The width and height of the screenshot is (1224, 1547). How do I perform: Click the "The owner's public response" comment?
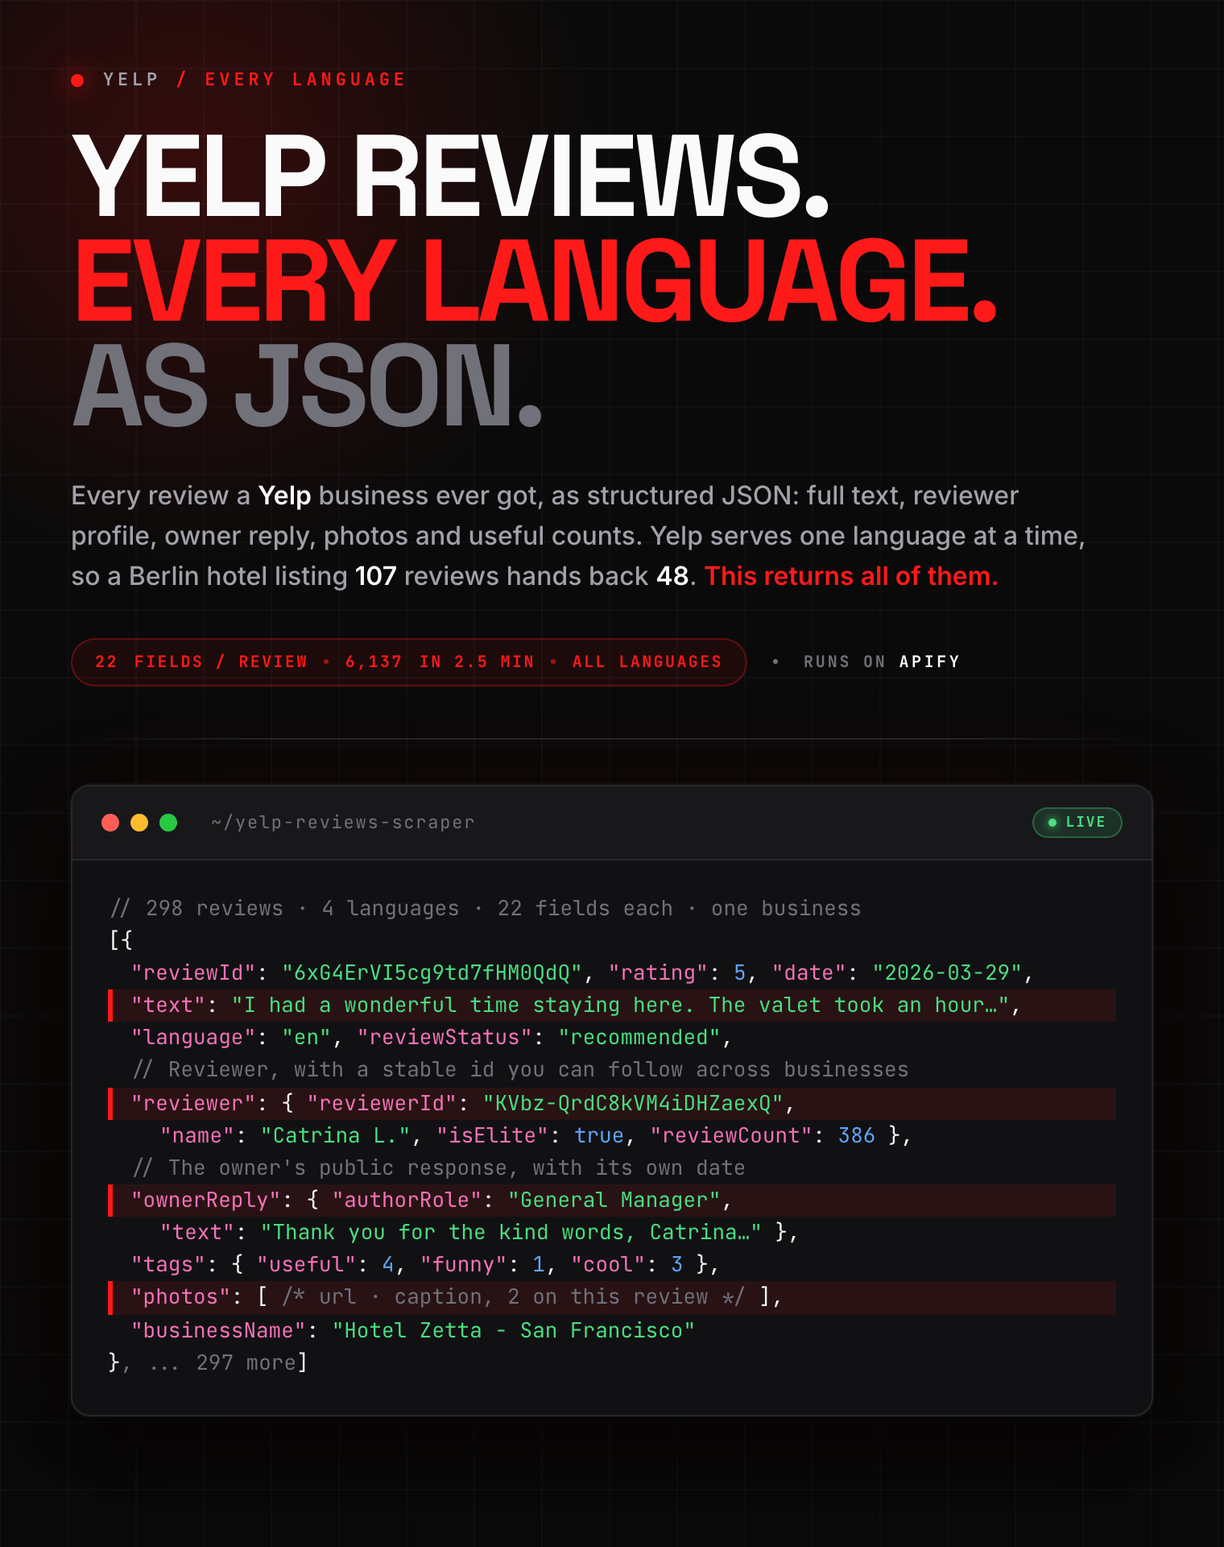439,1168
